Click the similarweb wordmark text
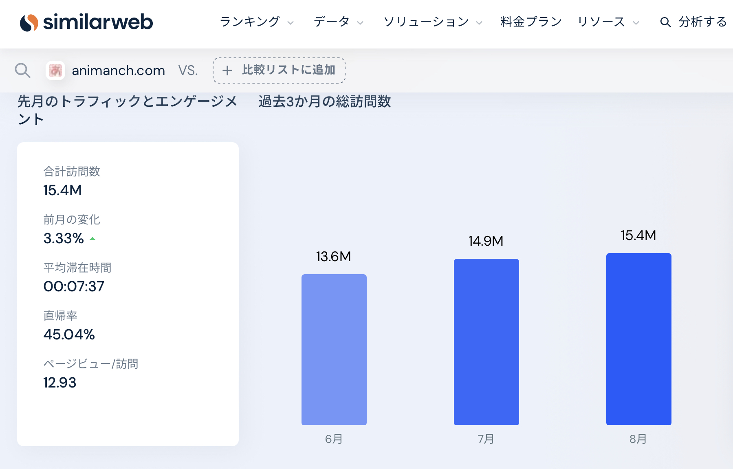The image size is (733, 469). pyautogui.click(x=98, y=22)
